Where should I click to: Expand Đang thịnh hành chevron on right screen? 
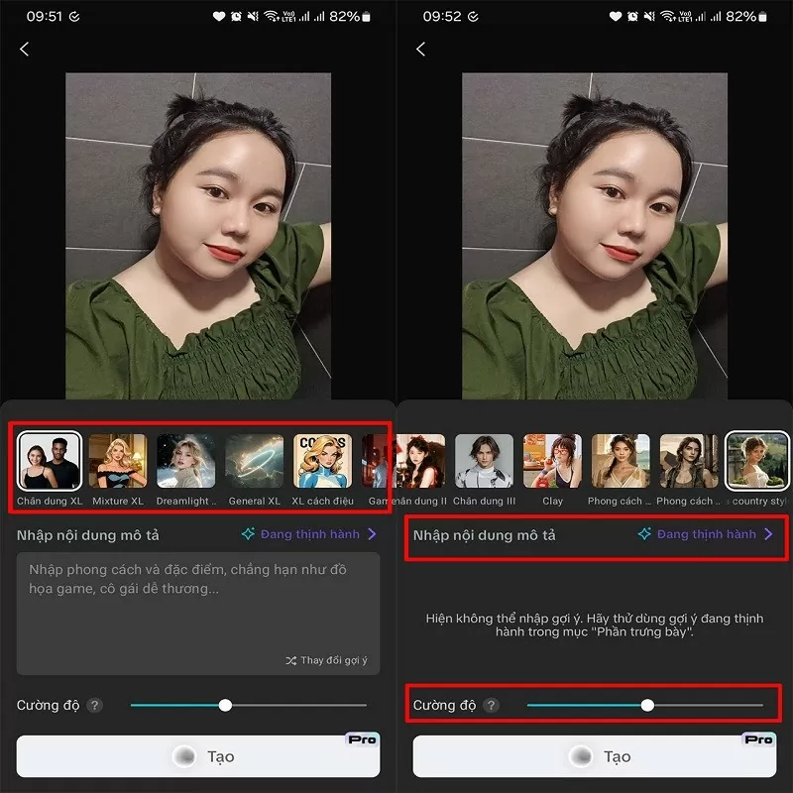[768, 534]
